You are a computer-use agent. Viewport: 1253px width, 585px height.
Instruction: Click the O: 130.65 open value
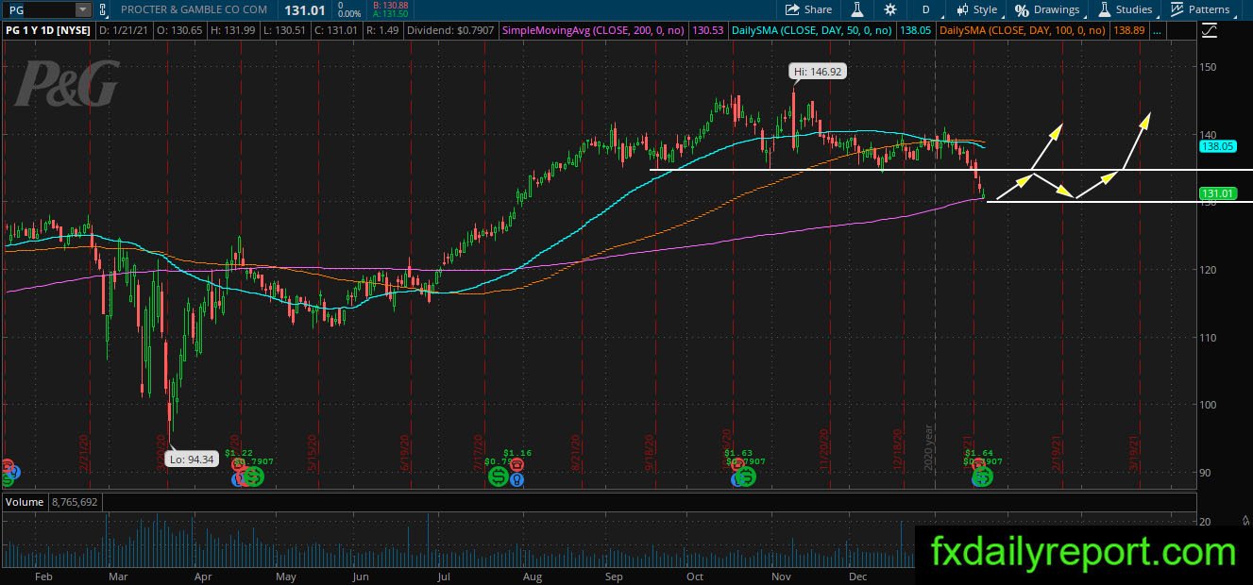(180, 31)
